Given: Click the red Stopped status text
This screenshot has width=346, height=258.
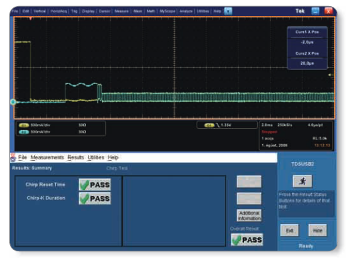Looking at the screenshot, I should (269, 132).
